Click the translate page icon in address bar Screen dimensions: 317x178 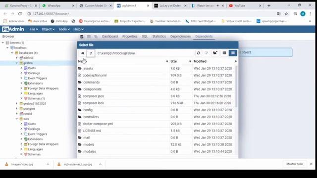pyautogui.click(x=279, y=14)
